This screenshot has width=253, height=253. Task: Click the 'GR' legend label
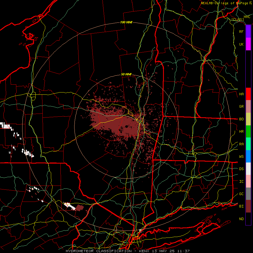tap(241, 107)
